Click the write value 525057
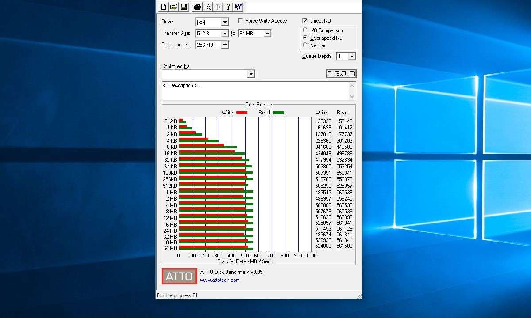531x318 pixels. tap(323, 223)
